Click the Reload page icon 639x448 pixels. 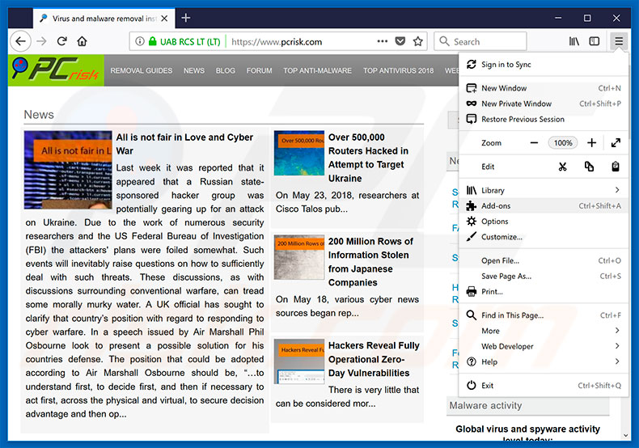coord(61,41)
